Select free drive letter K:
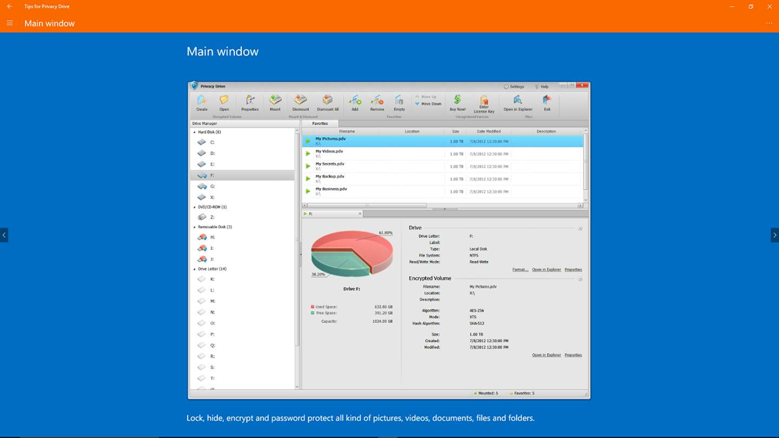Screen dimensions: 779x438 (242, 279)
